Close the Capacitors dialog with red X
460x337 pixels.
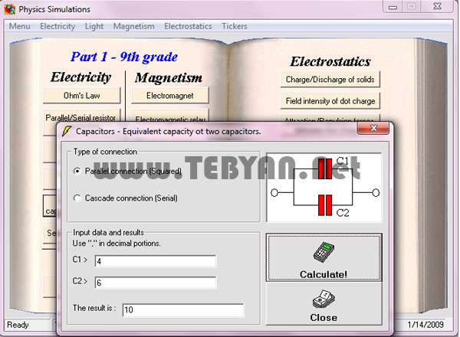pos(373,129)
